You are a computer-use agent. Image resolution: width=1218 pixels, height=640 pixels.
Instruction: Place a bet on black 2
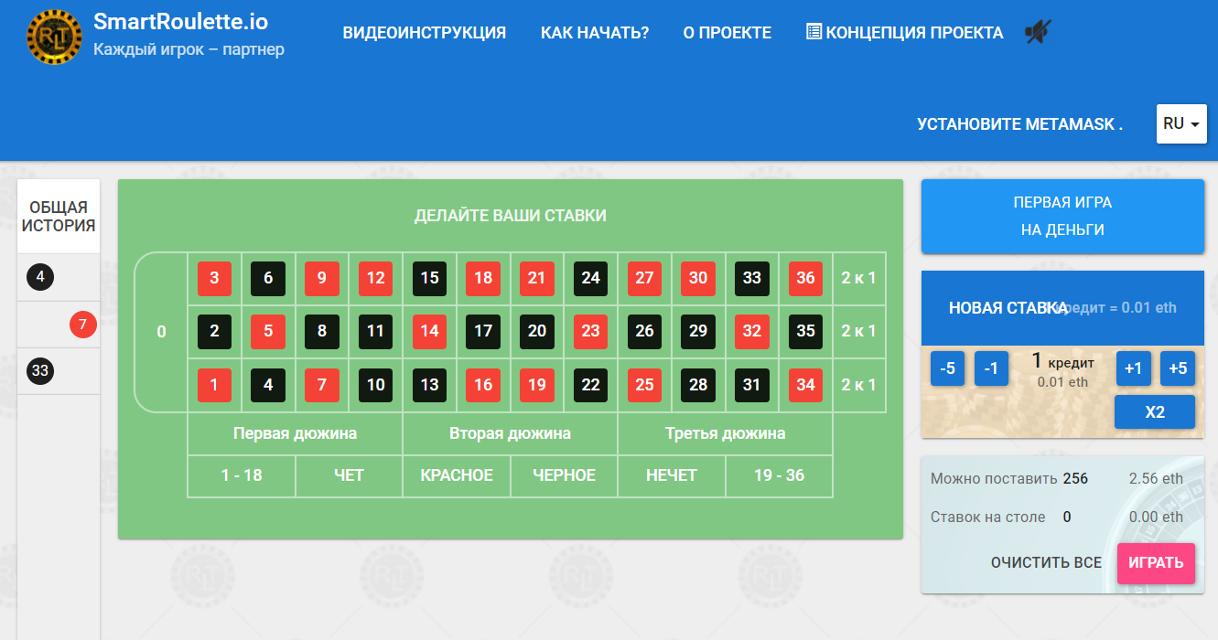(x=214, y=331)
